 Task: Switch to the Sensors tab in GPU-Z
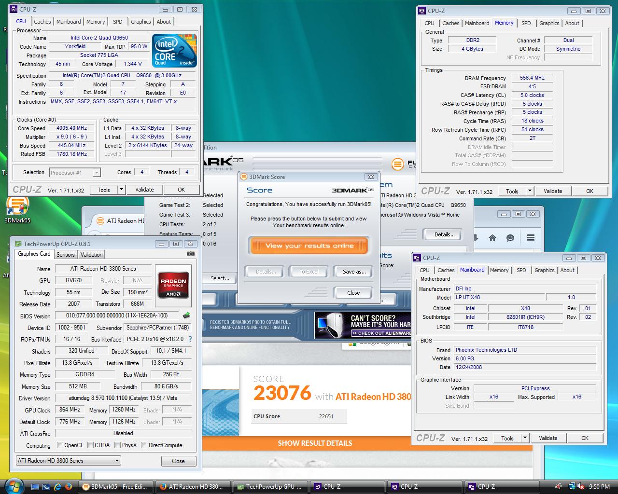pos(65,255)
